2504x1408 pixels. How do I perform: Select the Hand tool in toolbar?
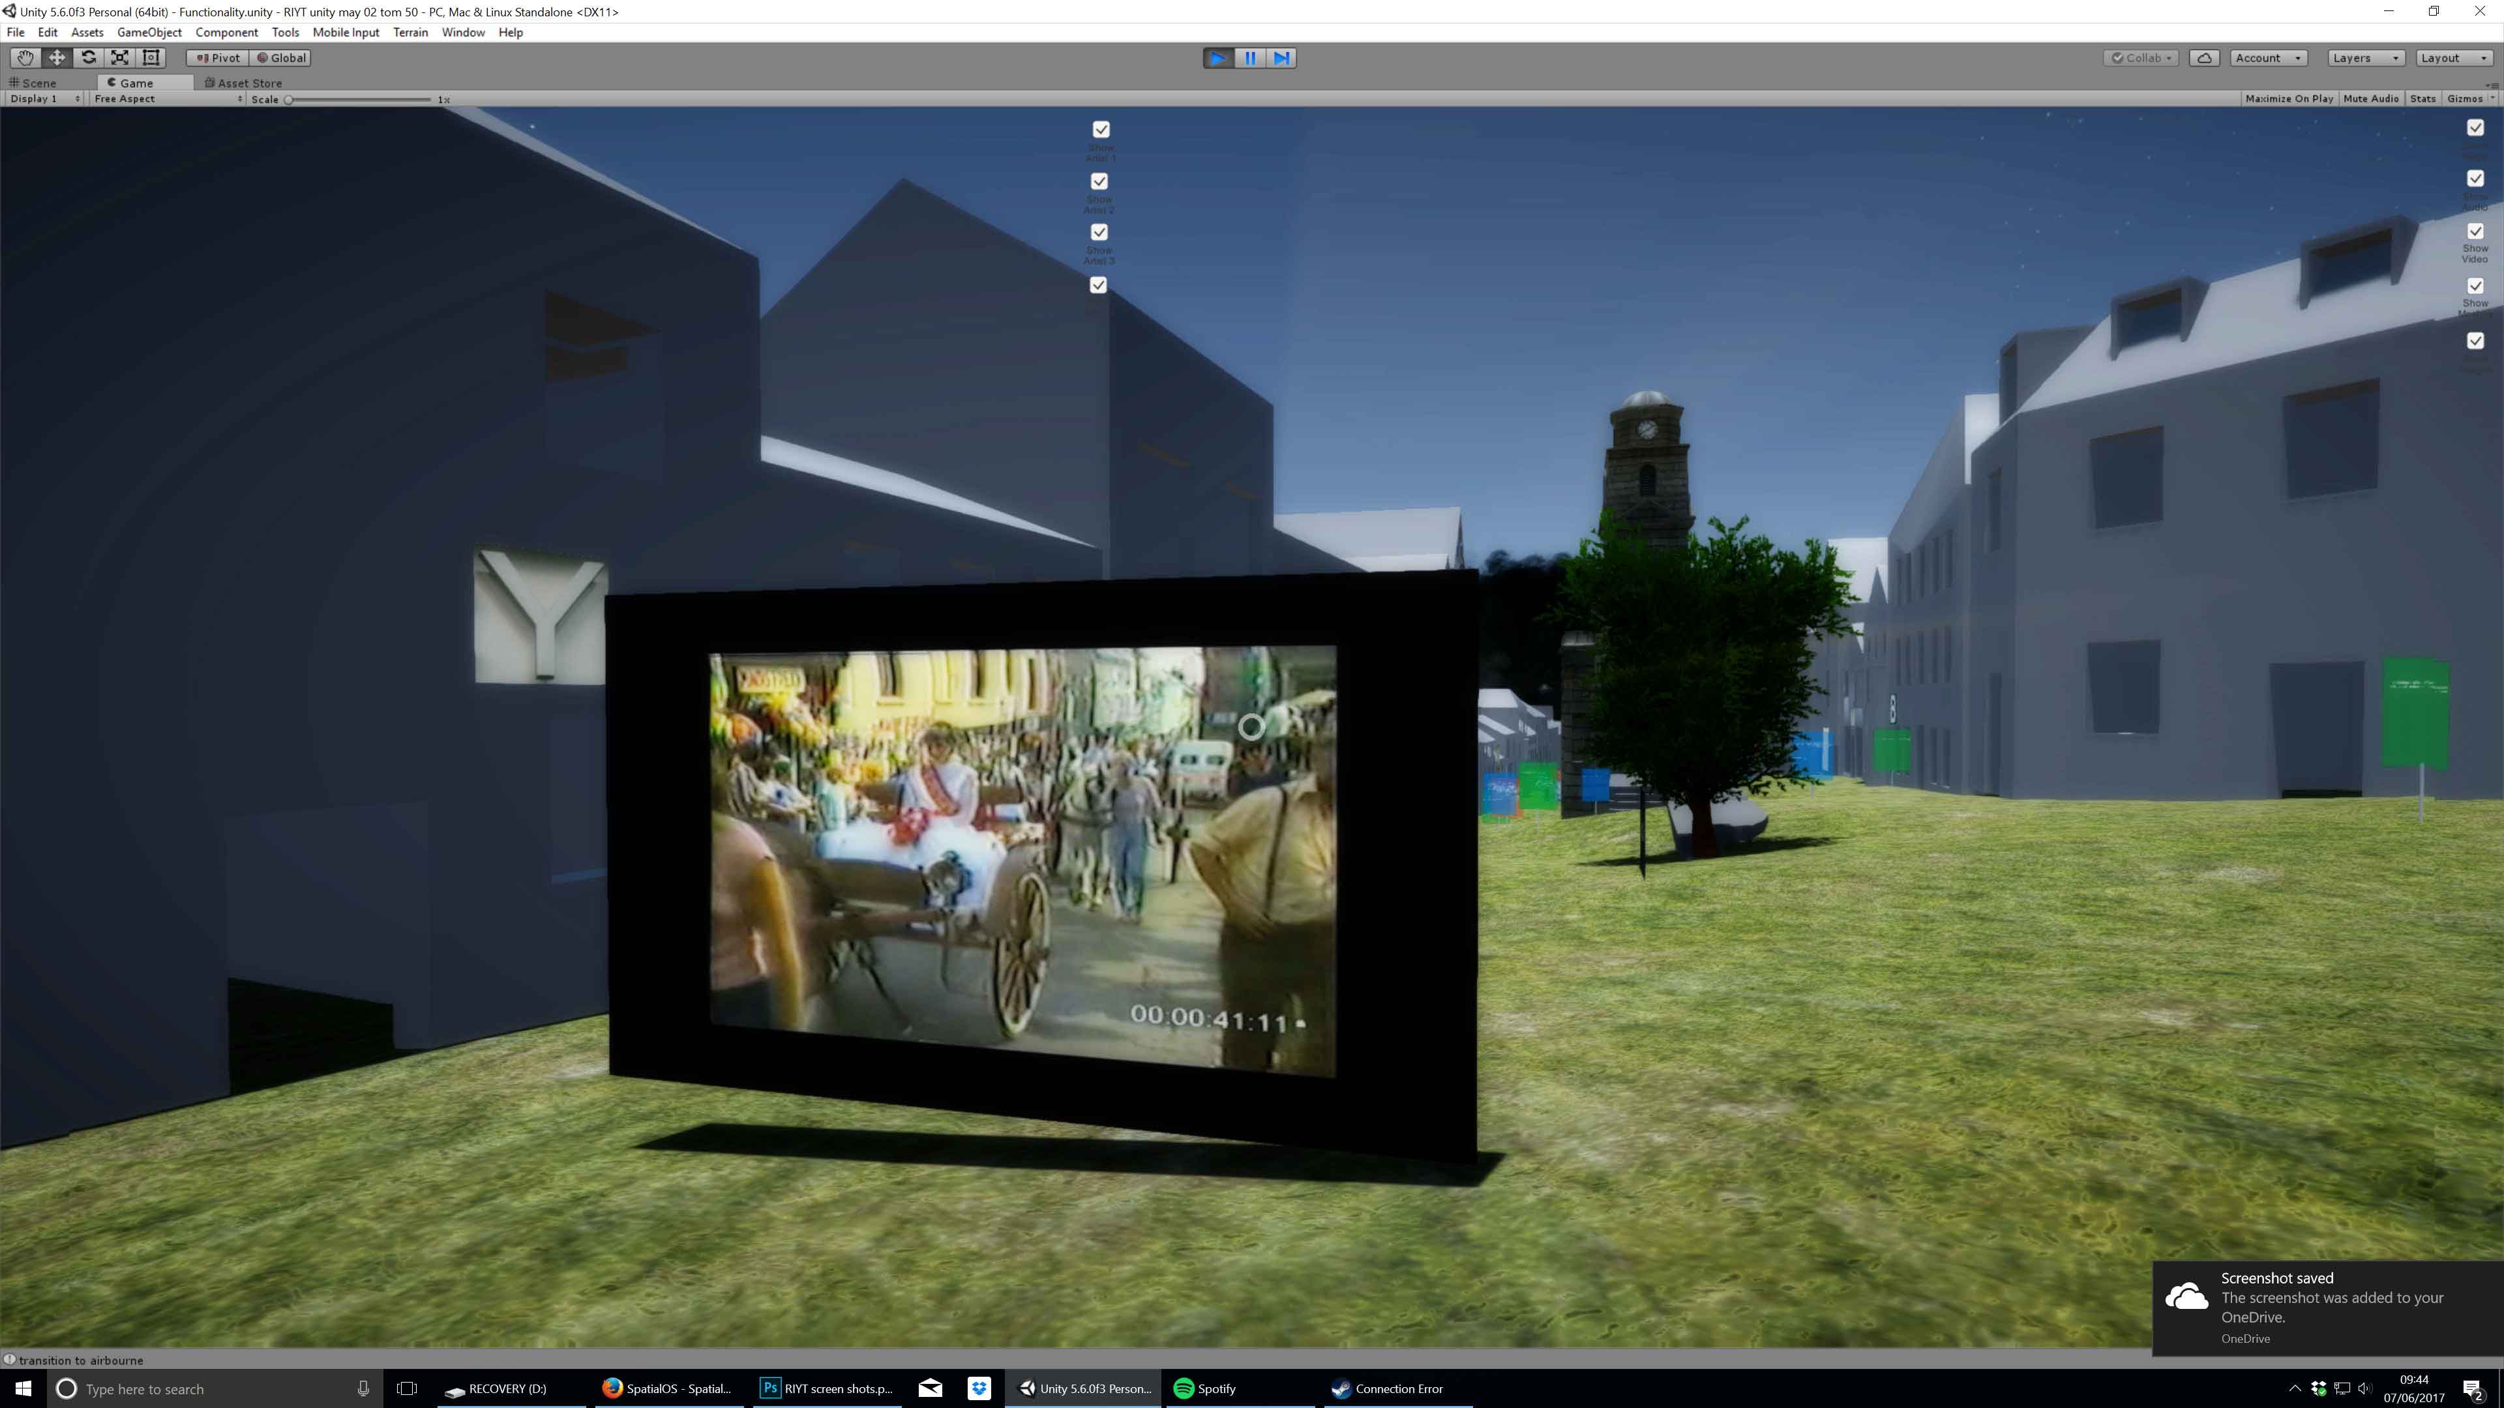coord(25,57)
